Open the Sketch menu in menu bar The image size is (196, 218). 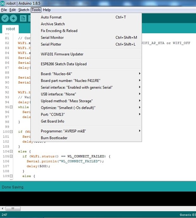tap(24, 10)
